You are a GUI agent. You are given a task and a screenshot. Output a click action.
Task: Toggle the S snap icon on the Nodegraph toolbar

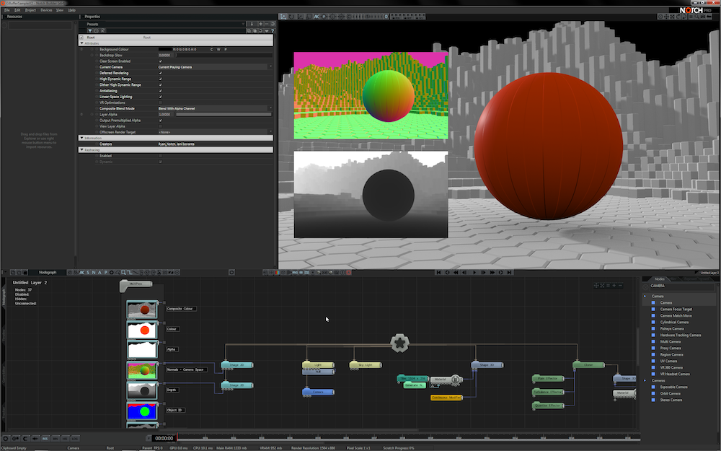pyautogui.click(x=87, y=273)
